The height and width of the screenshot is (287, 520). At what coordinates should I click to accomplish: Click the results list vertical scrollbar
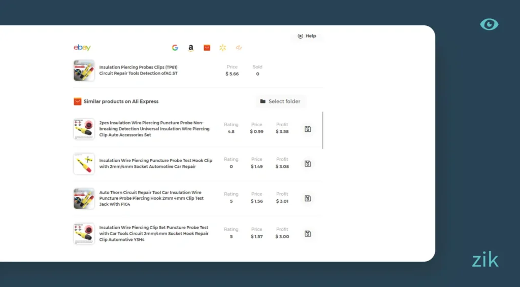(x=323, y=130)
